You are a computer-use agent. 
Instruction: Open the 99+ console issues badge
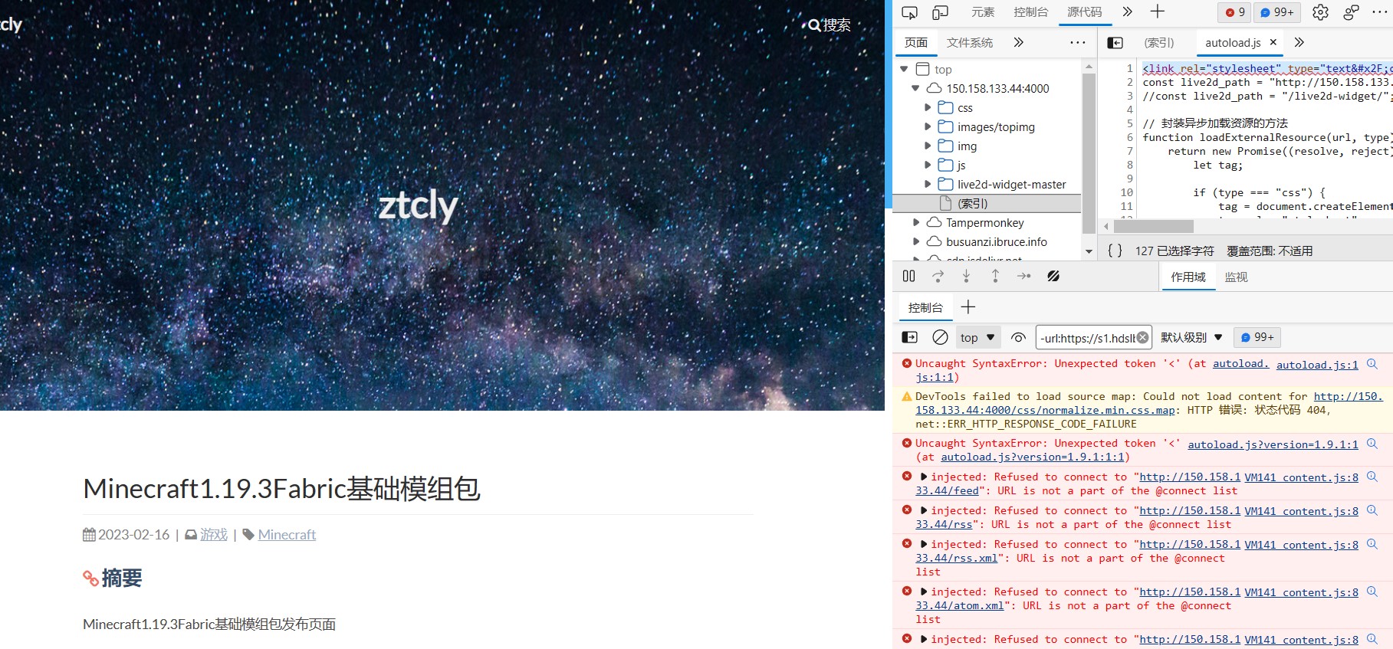pyautogui.click(x=1257, y=337)
